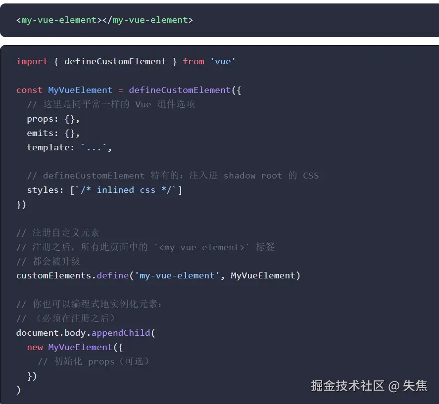This screenshot has width=439, height=404.
Task: Click the comment (必须在注册之后)
Action: click(65, 318)
